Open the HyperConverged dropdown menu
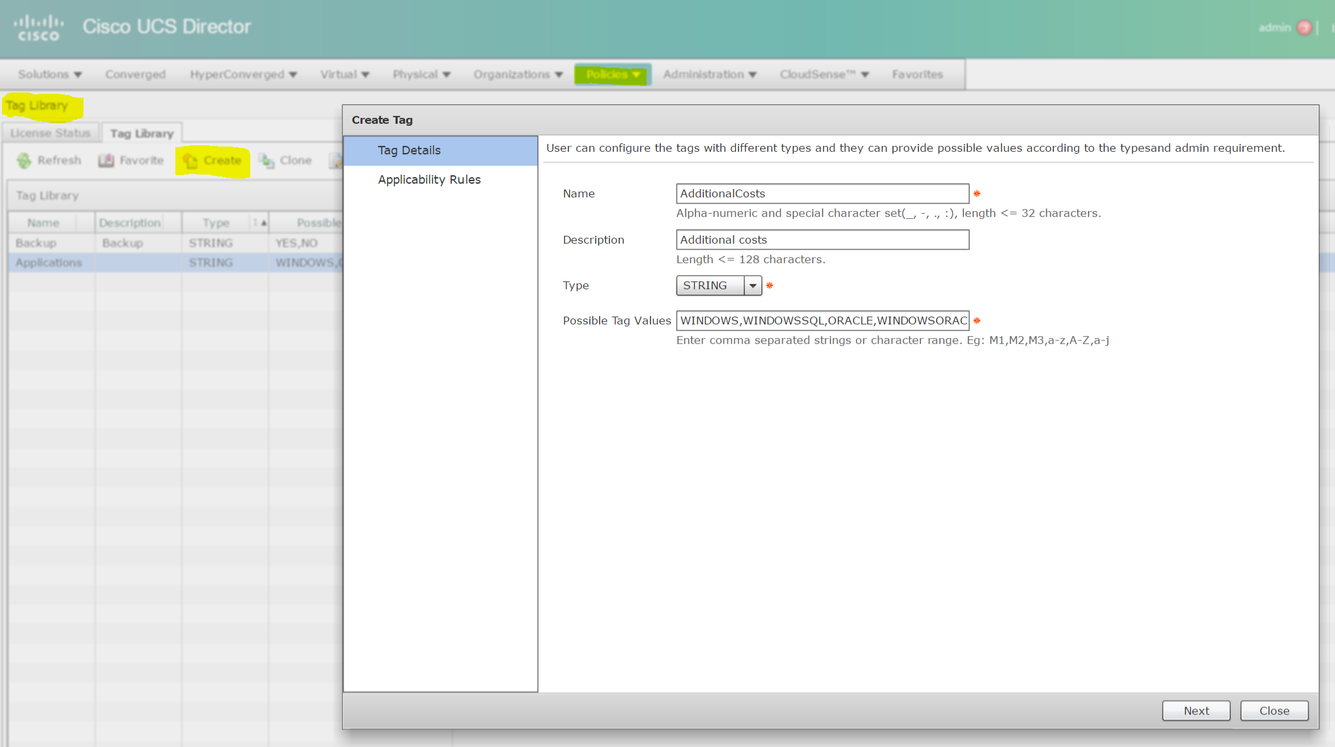1335x747 pixels. point(243,74)
